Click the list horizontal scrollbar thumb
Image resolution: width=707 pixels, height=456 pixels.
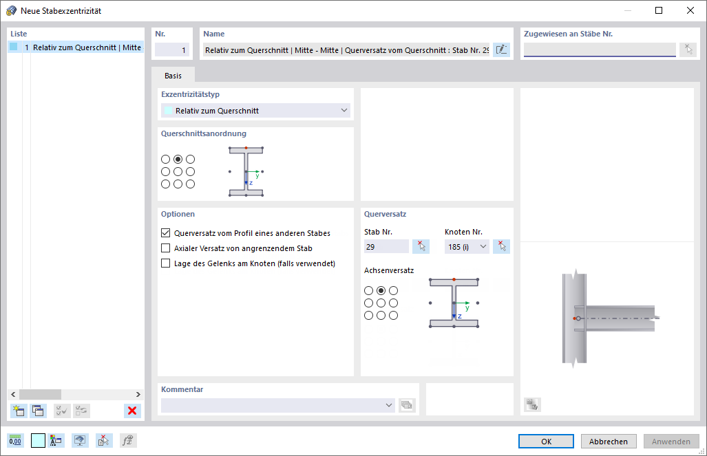(40, 394)
